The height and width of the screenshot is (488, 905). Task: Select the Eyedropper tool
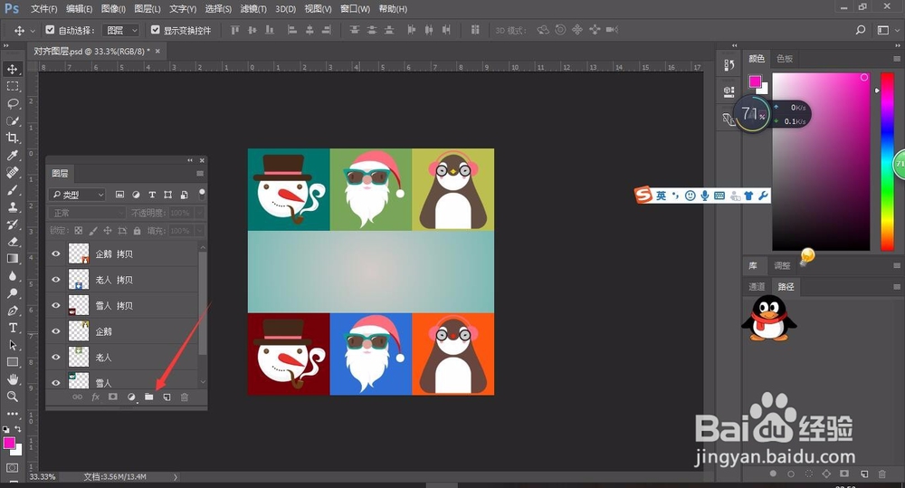coord(12,155)
